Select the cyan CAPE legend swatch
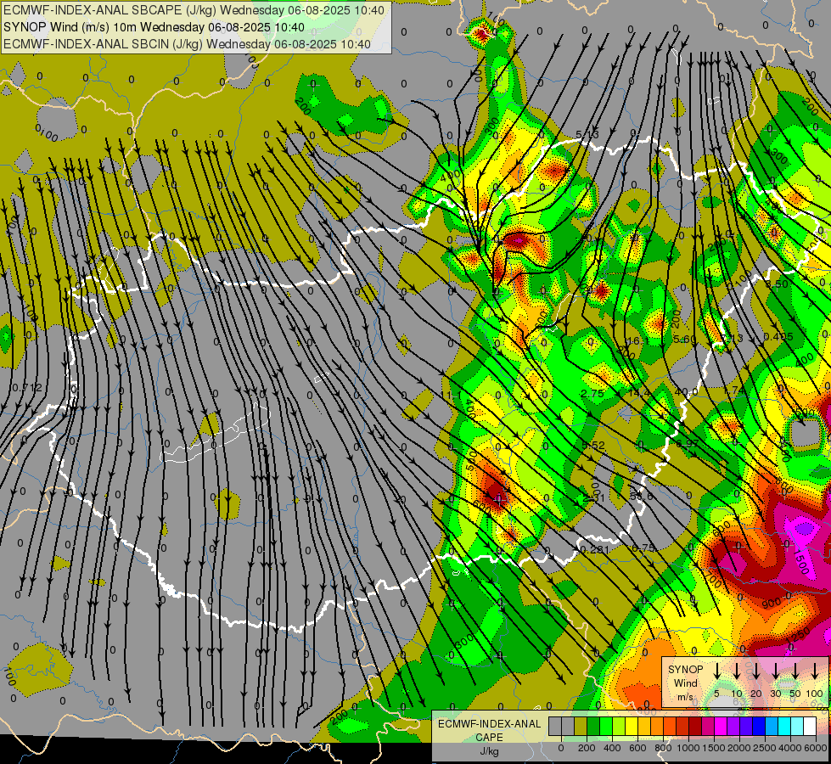 tap(783, 726)
